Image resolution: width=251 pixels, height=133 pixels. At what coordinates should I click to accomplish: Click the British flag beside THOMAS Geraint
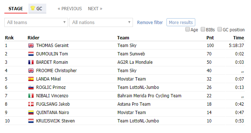click(x=31, y=46)
